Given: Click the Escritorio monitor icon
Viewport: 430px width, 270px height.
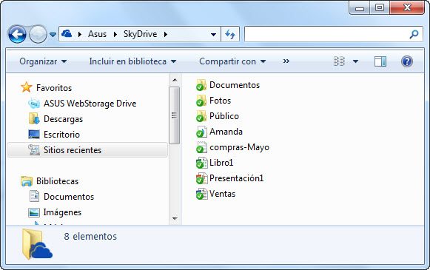Looking at the screenshot, I should click(34, 135).
